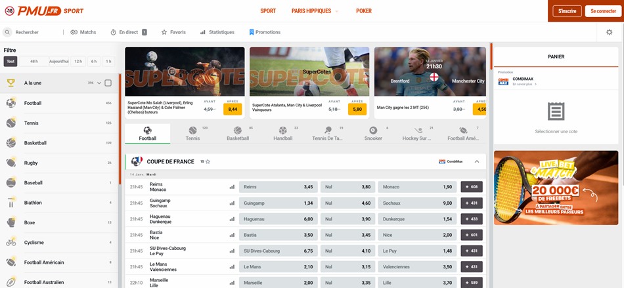Click the Boxe glove icon in sidebar

tap(11, 222)
